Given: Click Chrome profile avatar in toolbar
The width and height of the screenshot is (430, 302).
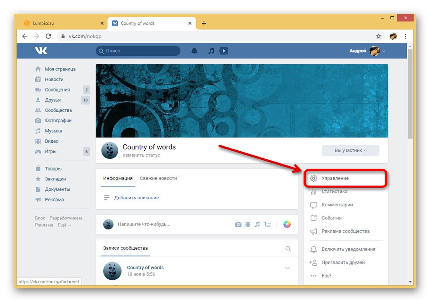Looking at the screenshot, I should [x=393, y=36].
